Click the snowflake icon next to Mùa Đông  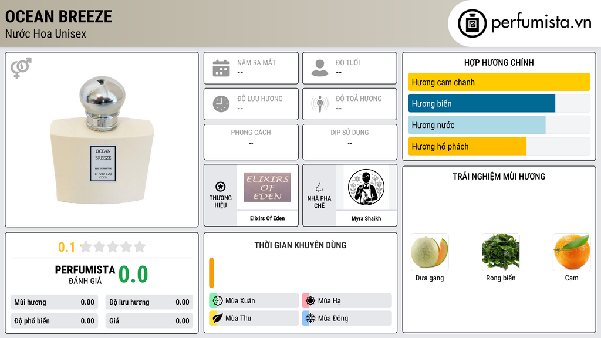(x=310, y=318)
